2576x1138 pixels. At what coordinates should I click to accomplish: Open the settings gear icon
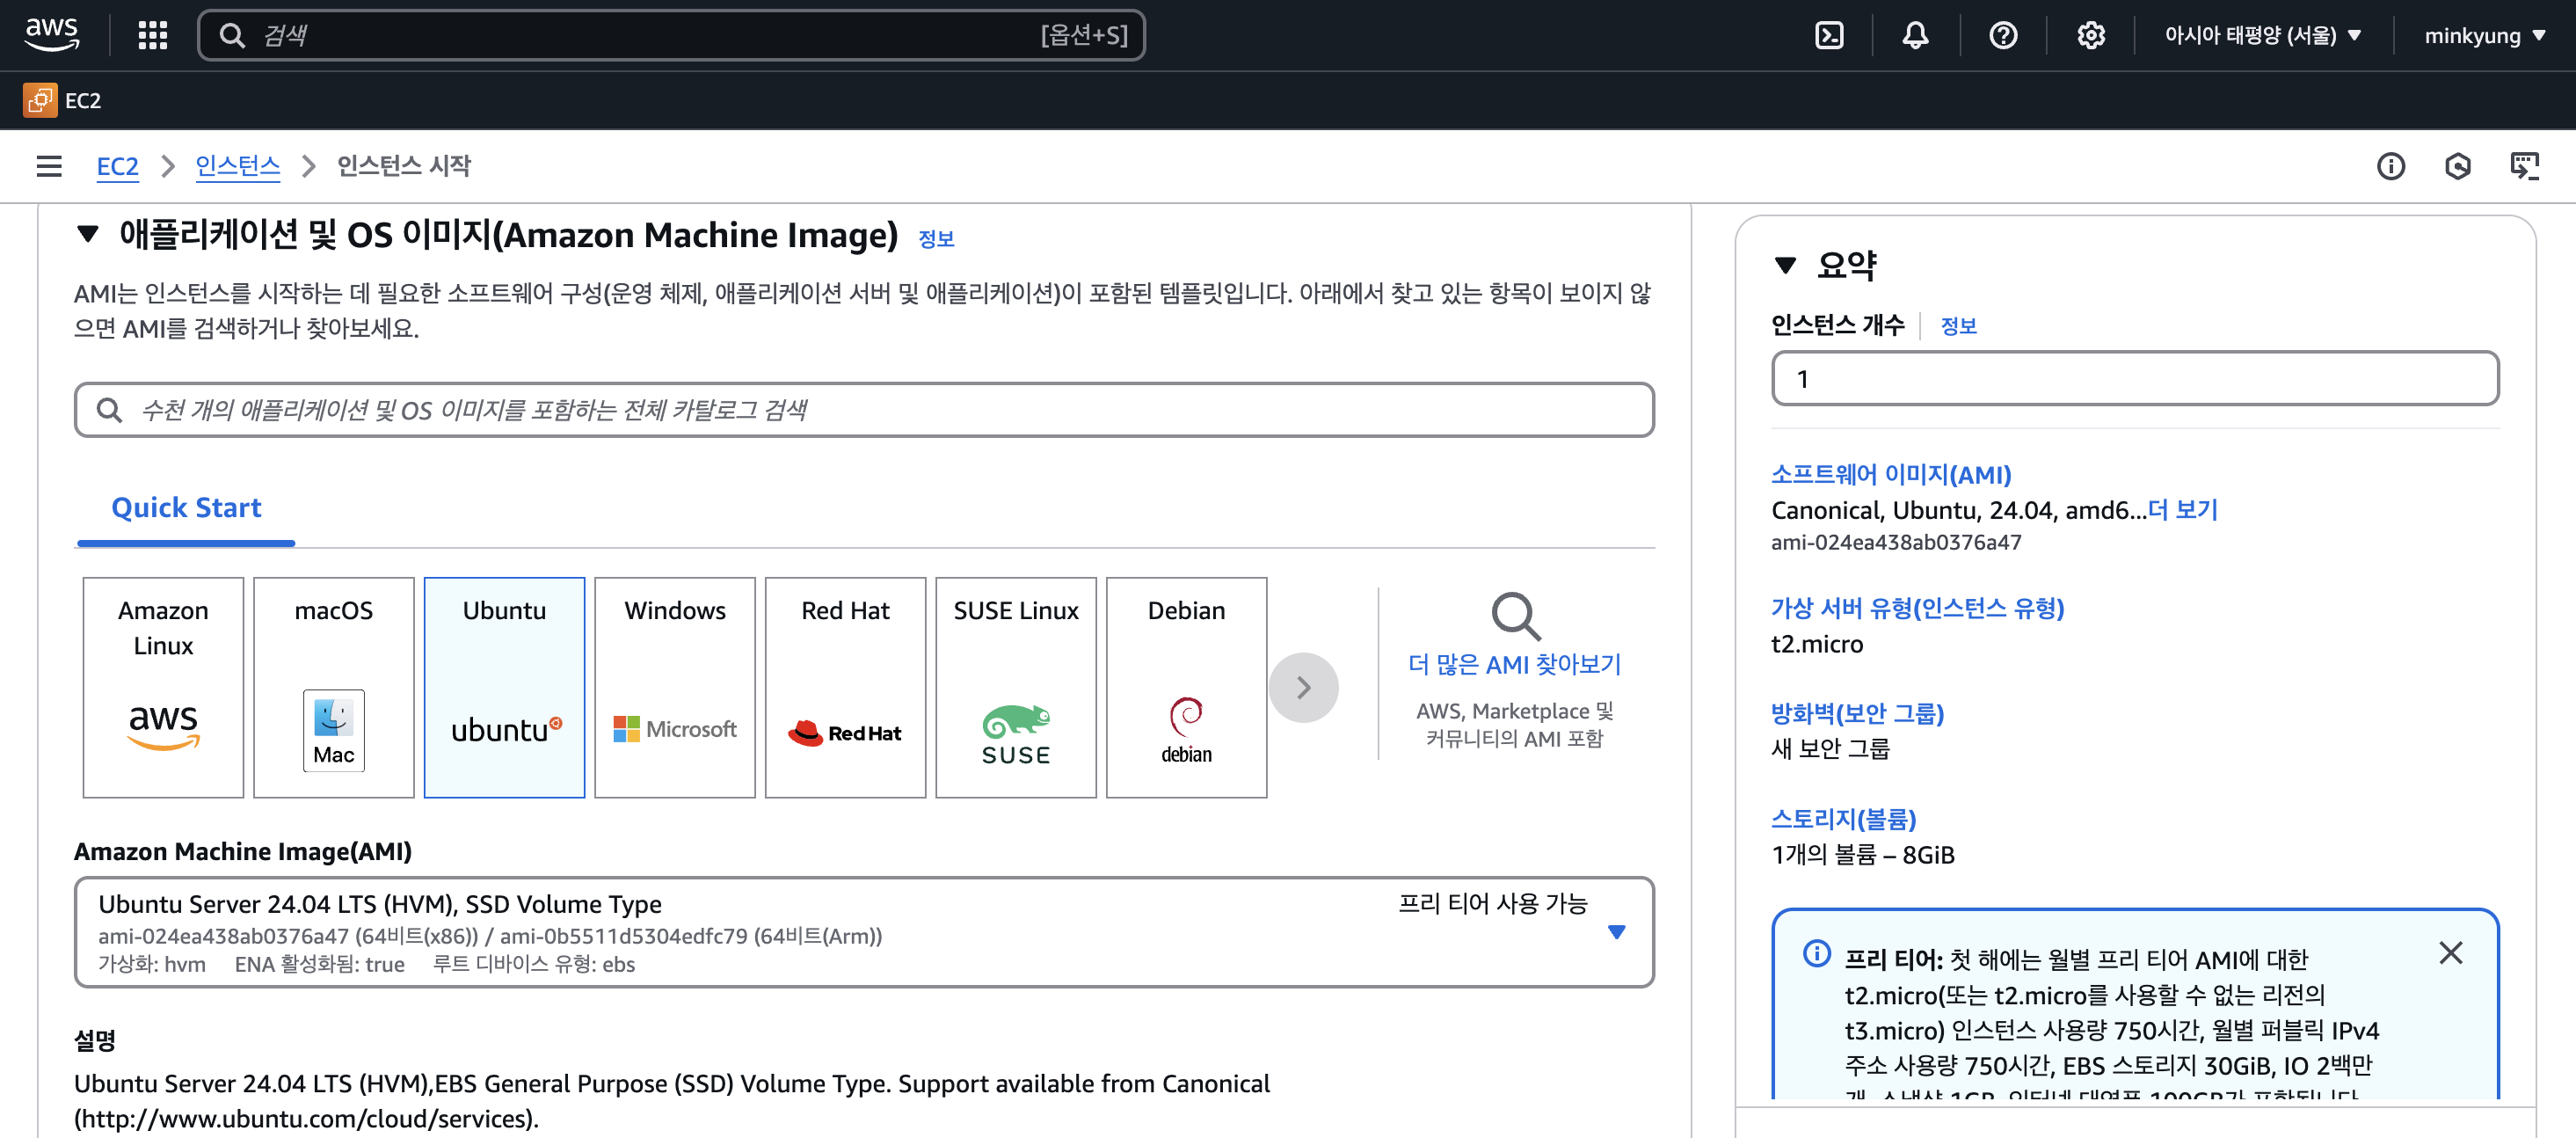coord(2090,35)
